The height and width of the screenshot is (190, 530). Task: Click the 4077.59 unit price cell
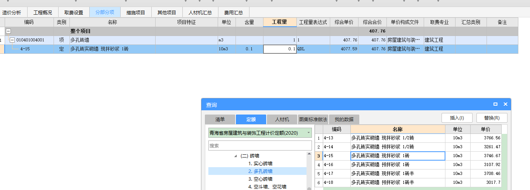coord(344,49)
